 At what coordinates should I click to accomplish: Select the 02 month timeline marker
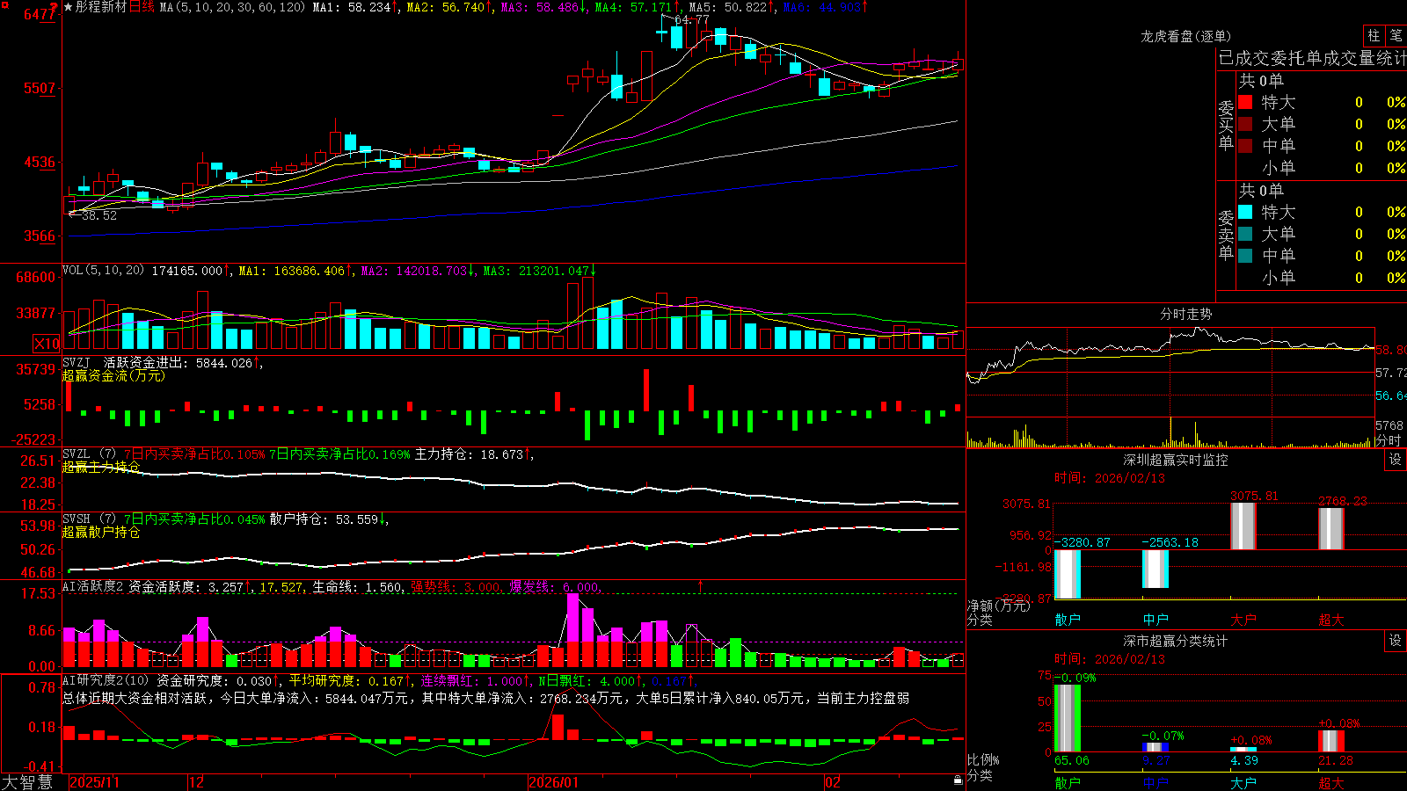[x=833, y=782]
